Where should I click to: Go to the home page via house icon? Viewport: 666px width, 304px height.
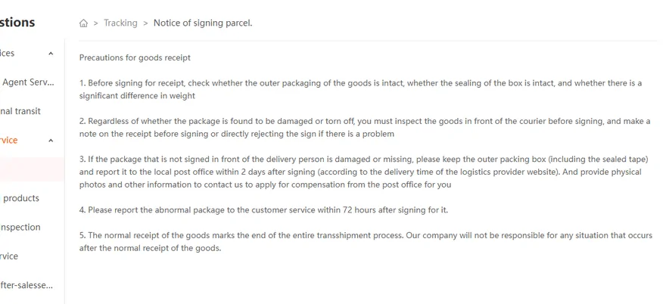click(84, 23)
